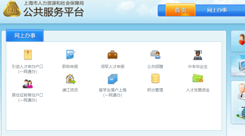245x136 pixels.
Task: Open the 职称申报 text link
Action: tap(70, 67)
